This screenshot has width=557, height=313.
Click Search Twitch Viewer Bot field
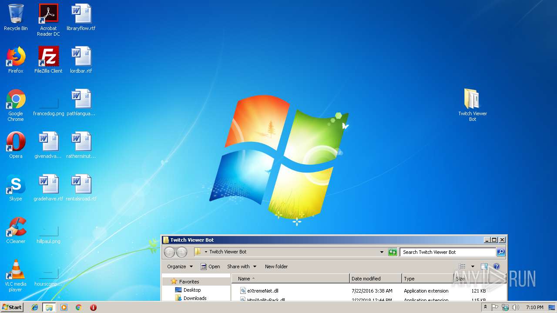point(448,252)
